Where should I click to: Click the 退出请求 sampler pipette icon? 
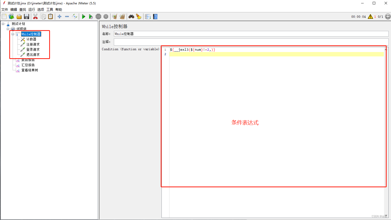pyautogui.click(x=23, y=55)
